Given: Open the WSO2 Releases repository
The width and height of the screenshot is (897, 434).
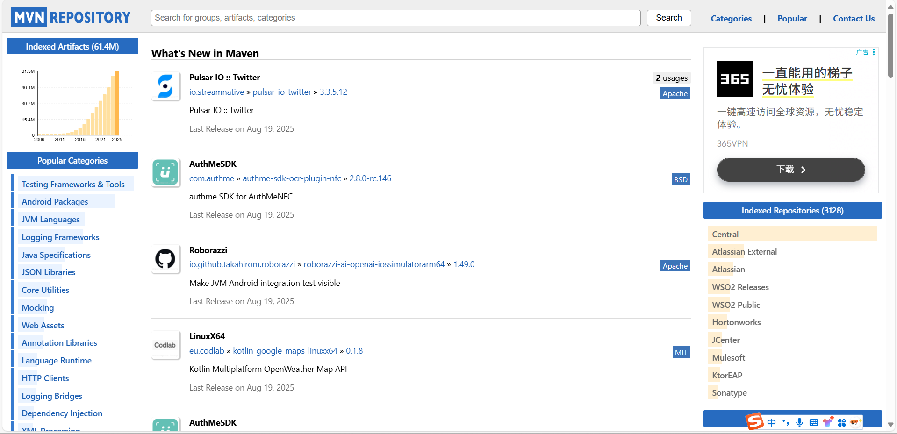Looking at the screenshot, I should (x=740, y=287).
